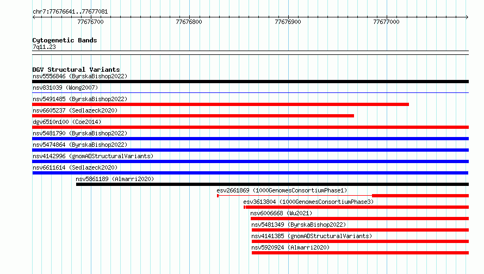The width and height of the screenshot is (484, 274).
Task: Open nsv6611614 (Sedlazeck2020) label
Action: tap(75, 167)
